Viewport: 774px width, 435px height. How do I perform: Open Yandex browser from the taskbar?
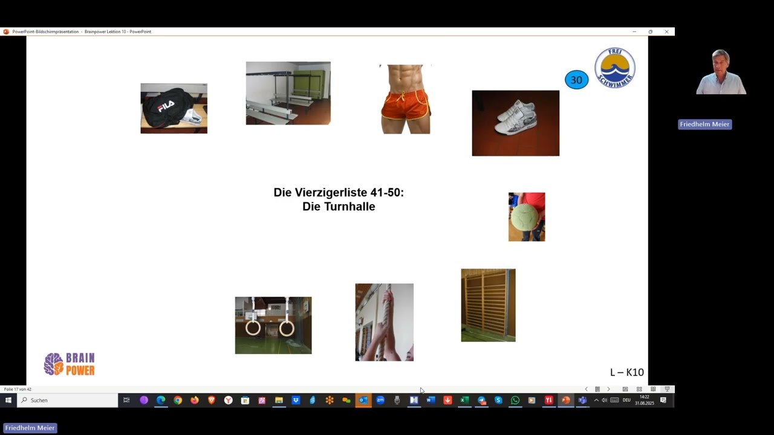229,400
